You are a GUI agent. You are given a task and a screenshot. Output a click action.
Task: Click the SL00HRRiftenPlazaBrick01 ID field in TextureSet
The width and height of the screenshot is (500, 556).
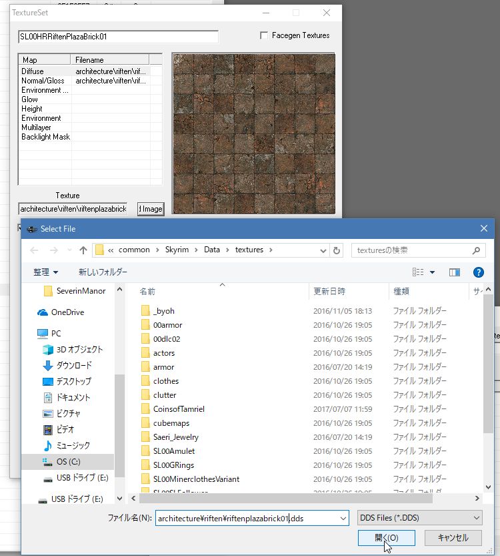[x=118, y=37]
